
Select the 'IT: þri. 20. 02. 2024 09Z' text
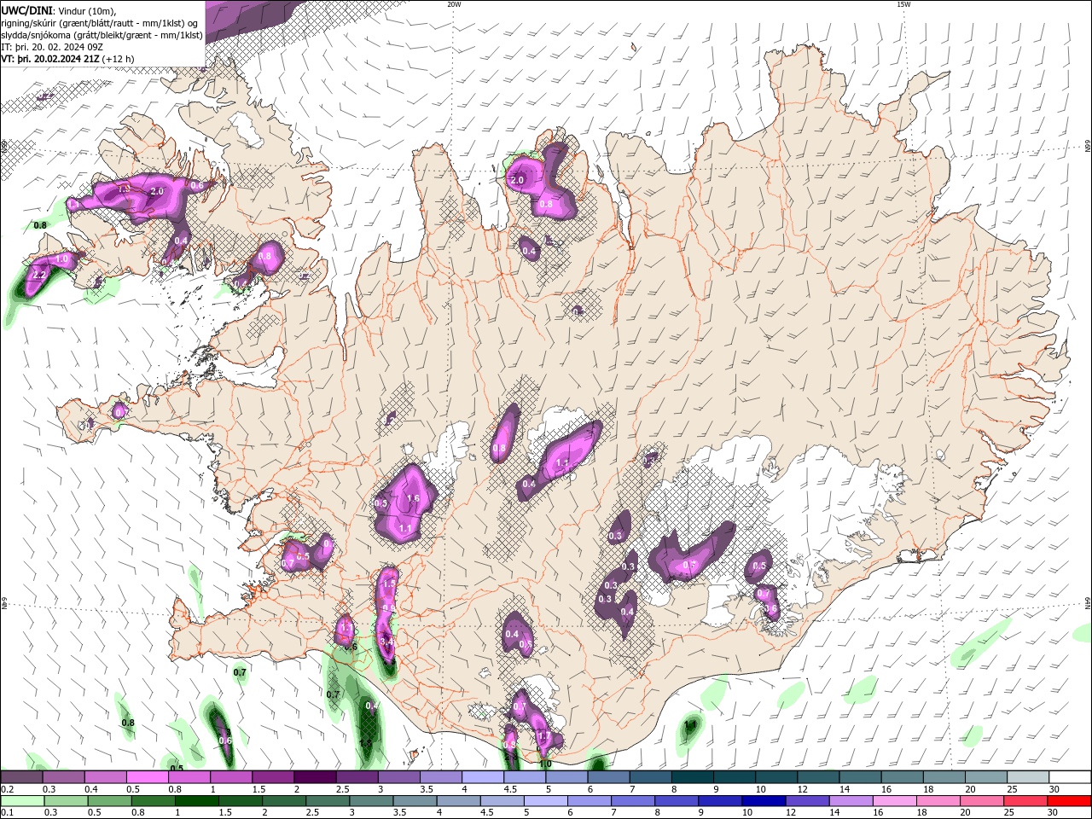(x=52, y=47)
